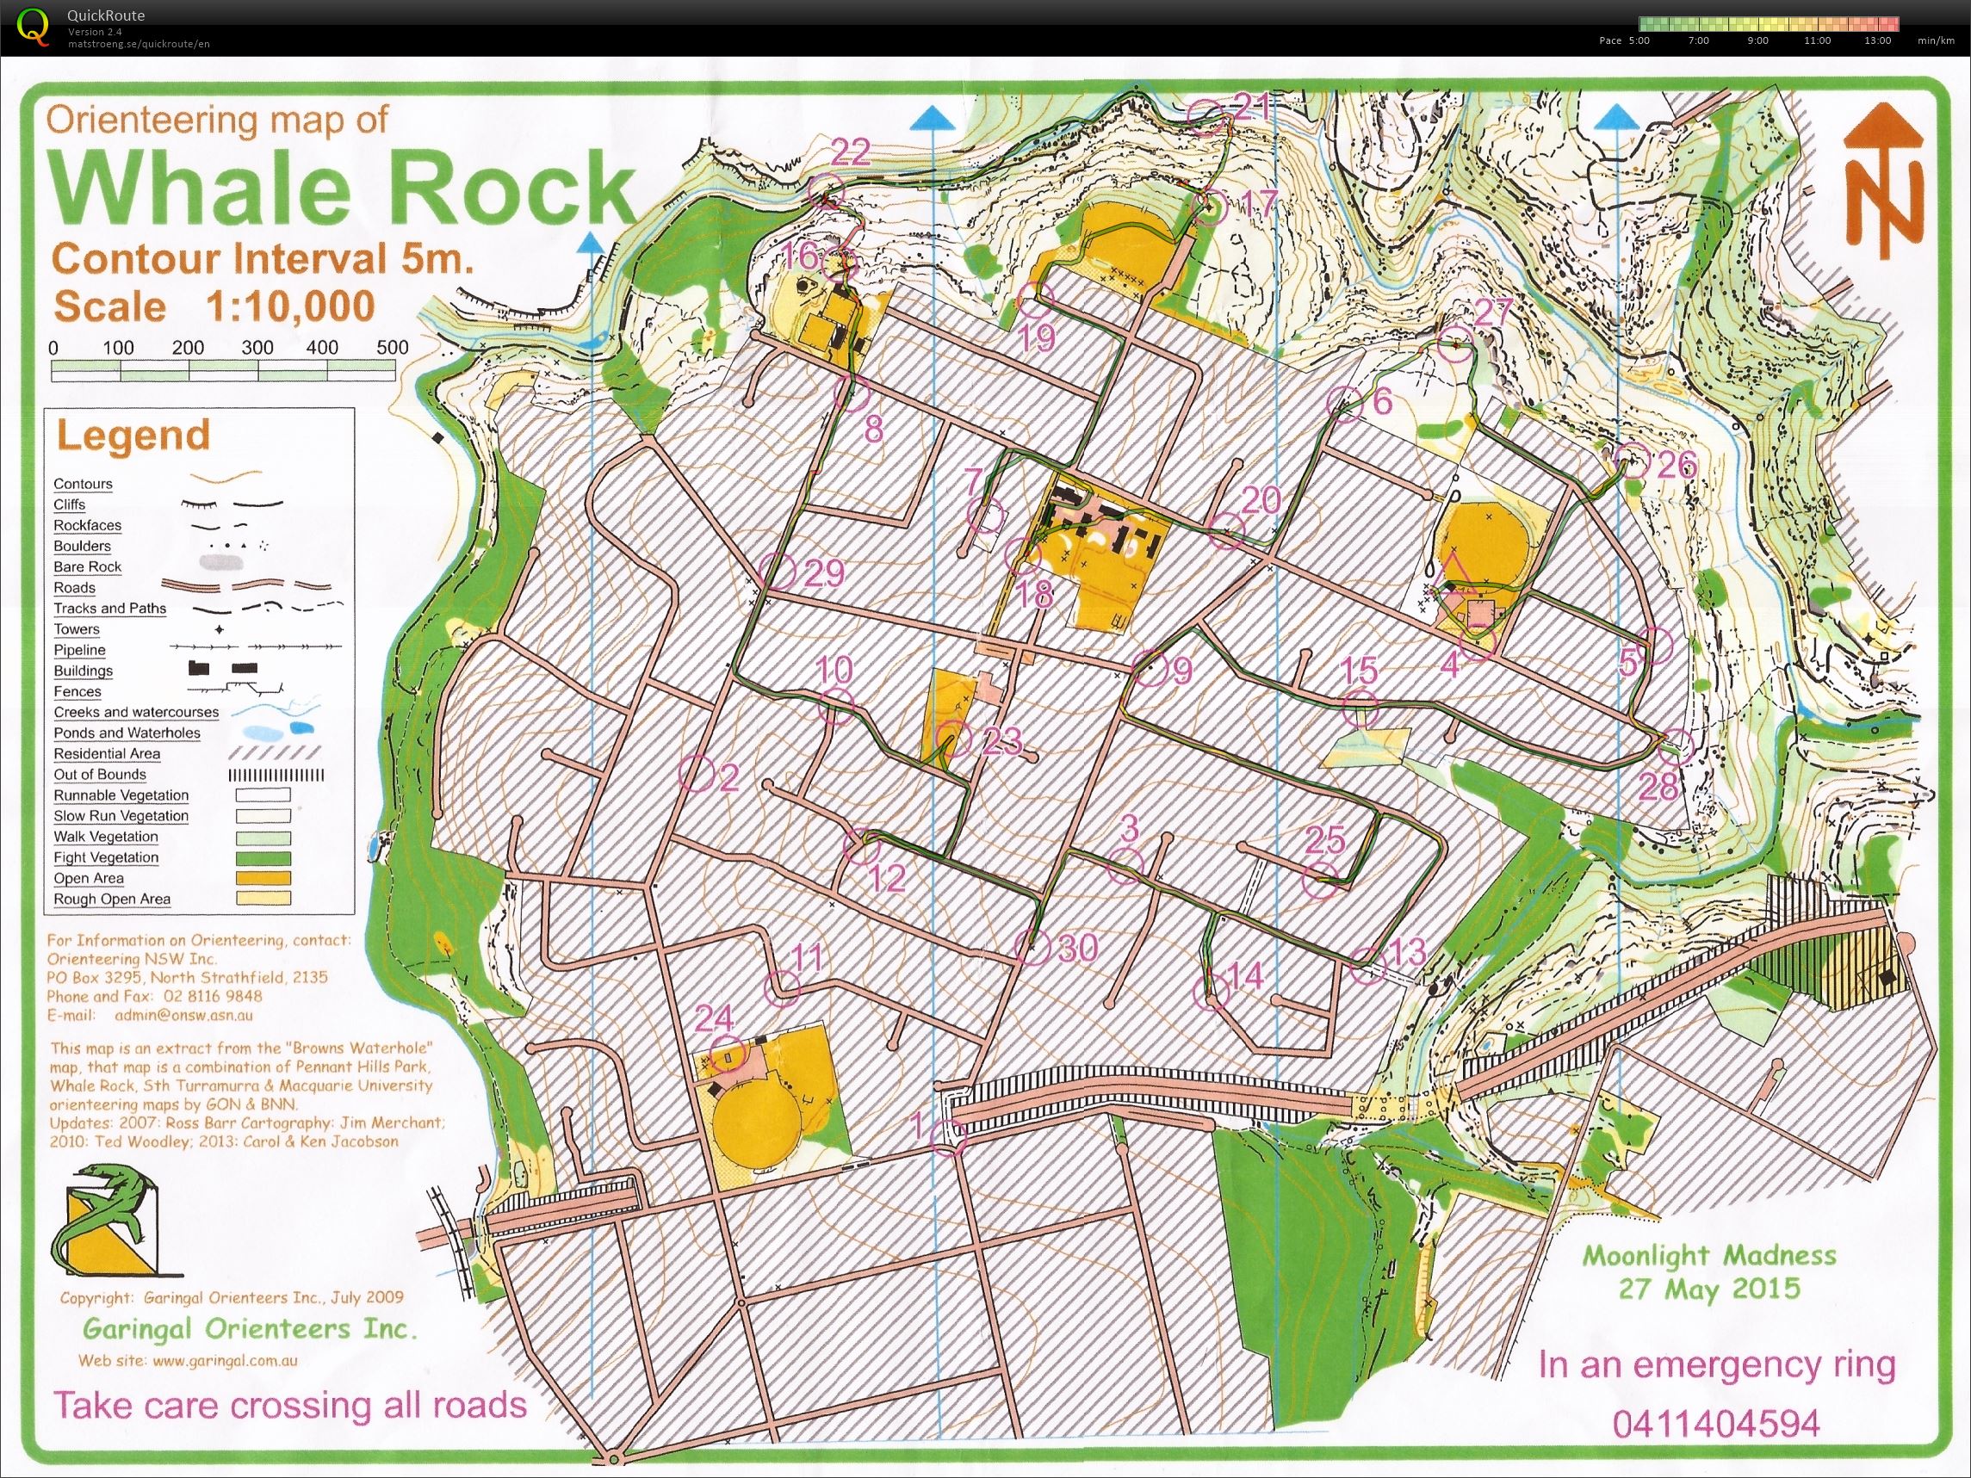Click the Open Area legend swatch
The image size is (1971, 1478).
click(263, 878)
